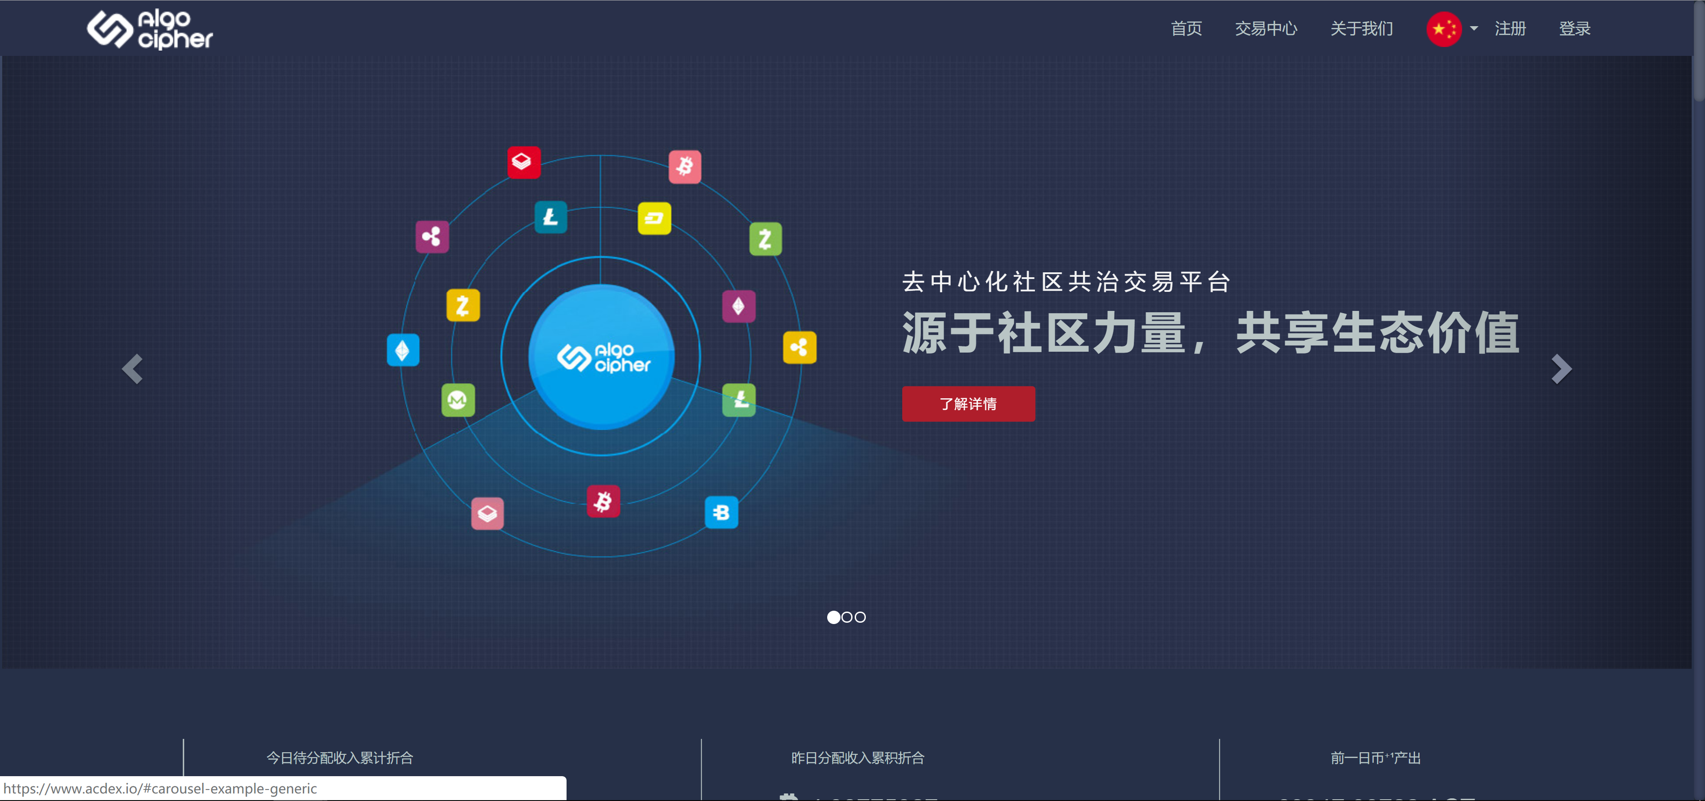Advance carousel with right chevron arrow

(x=1562, y=369)
